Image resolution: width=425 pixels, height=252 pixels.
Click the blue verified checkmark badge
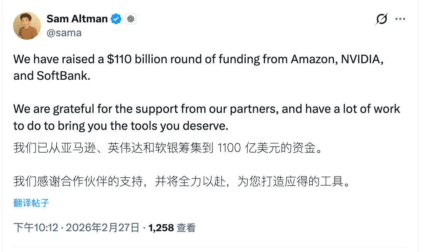[x=115, y=18]
